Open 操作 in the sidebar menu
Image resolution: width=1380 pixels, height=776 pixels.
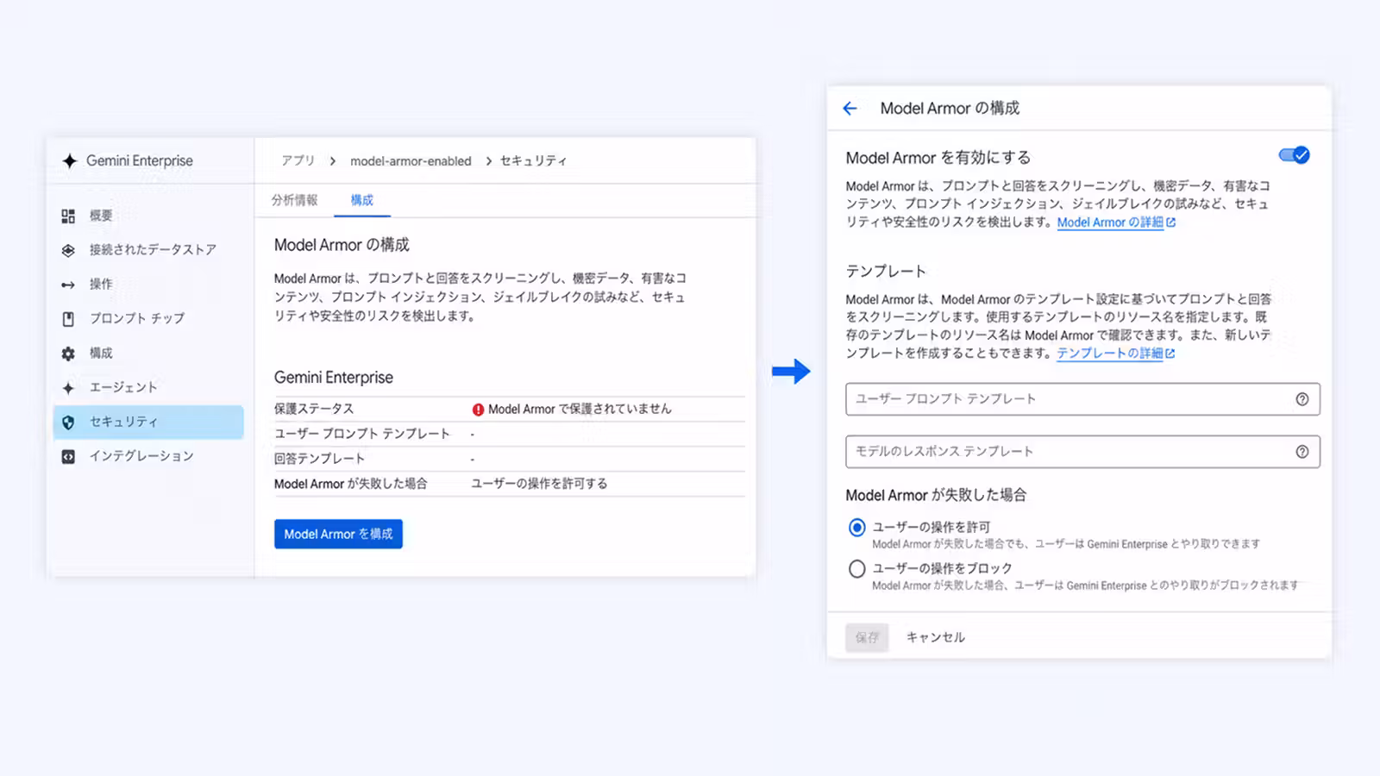click(101, 285)
